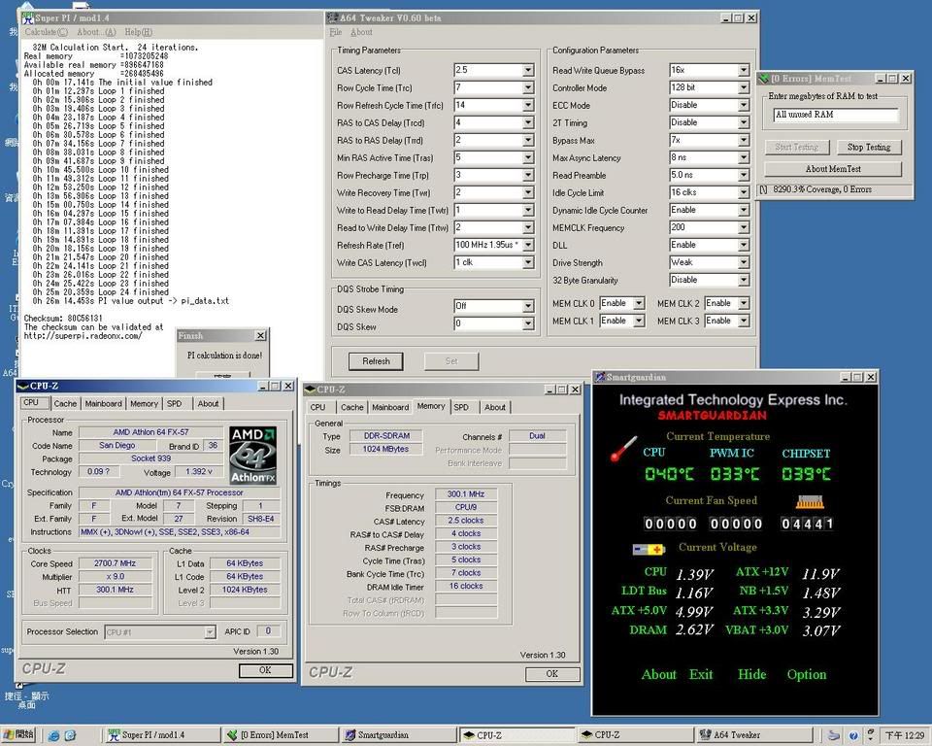Screen dimensions: 932x746
Task: Click OK in the right CPU-Z window
Action: [x=551, y=674]
